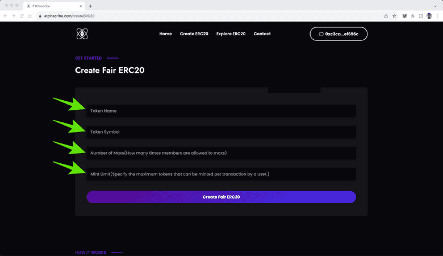Screen dimensions: 443x256
Task: Open Chrome's three-dot menu
Action: (x=437, y=16)
